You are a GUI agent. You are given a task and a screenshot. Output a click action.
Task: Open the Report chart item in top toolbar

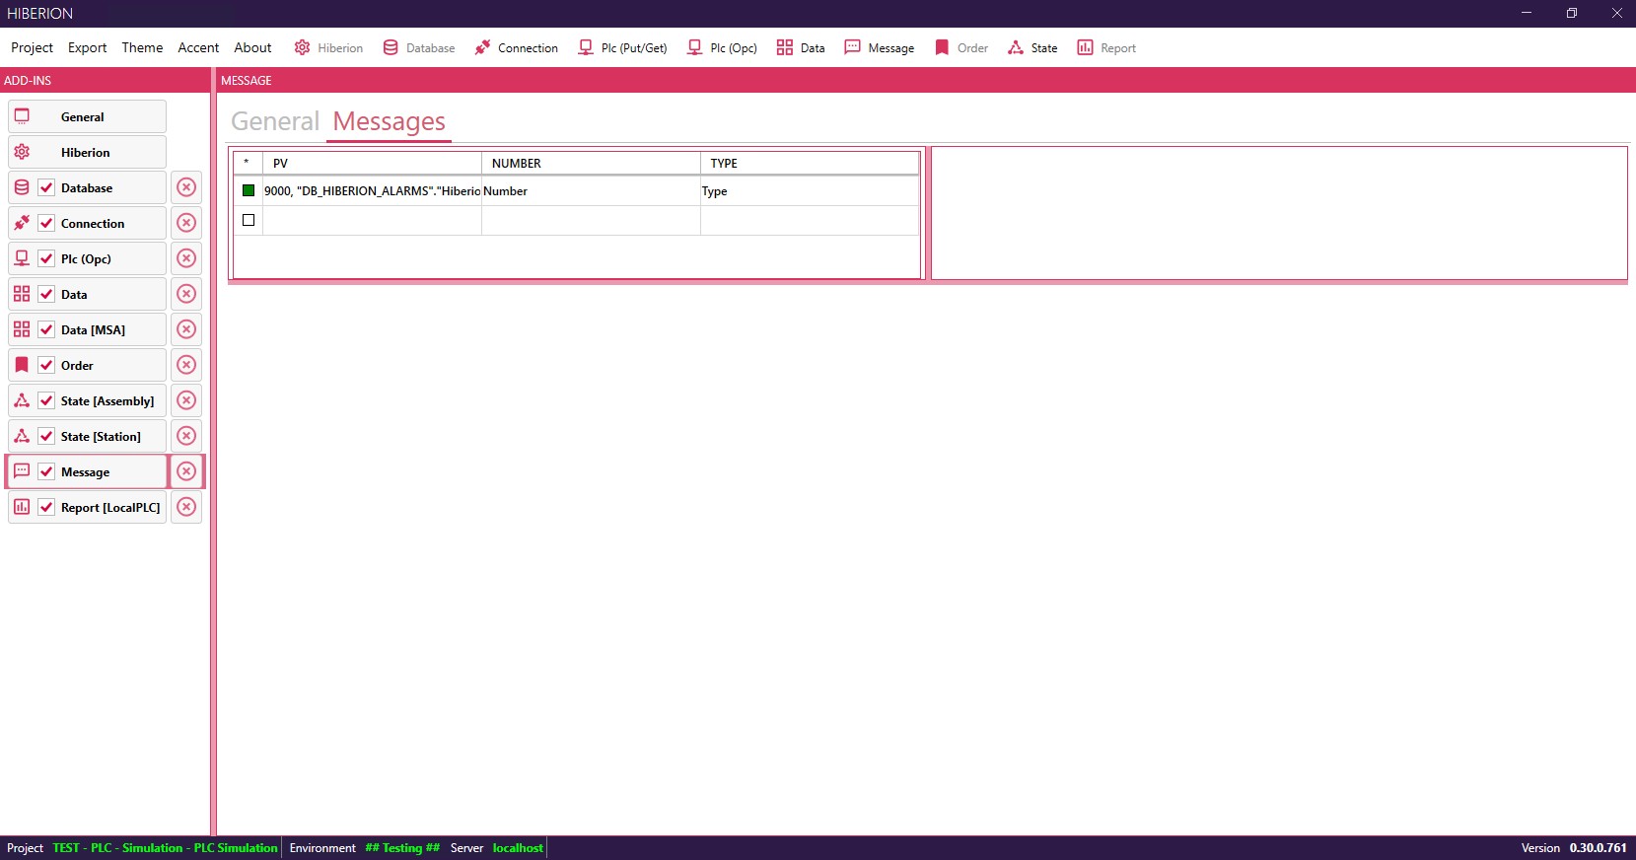[1106, 47]
